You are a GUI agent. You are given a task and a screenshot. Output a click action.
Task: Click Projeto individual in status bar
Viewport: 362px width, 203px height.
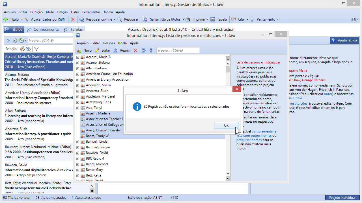tap(342, 198)
